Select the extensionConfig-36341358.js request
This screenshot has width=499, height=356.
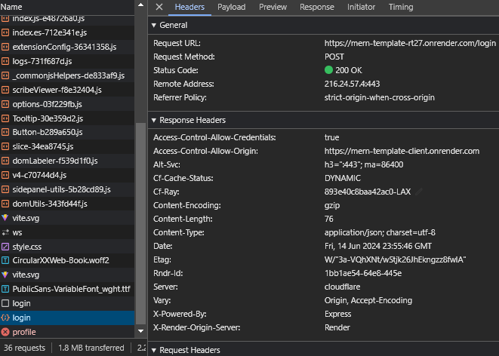coord(67,47)
